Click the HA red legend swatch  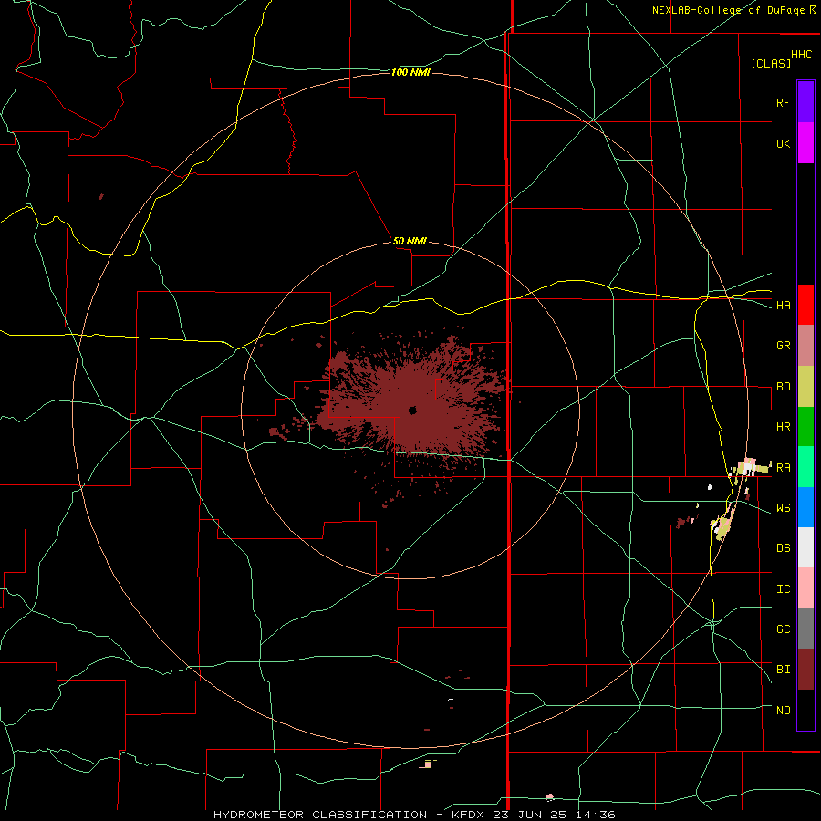pyautogui.click(x=805, y=305)
